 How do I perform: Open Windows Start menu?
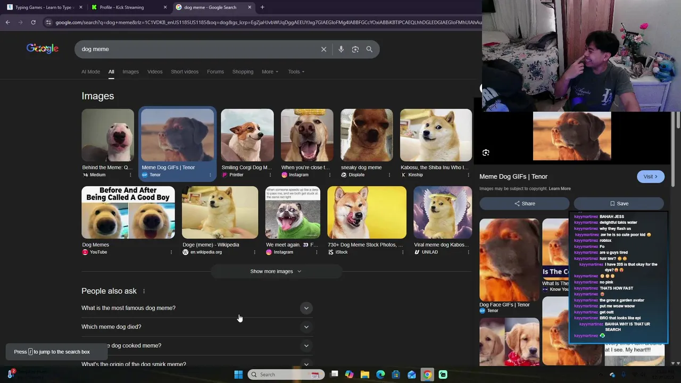tap(238, 374)
